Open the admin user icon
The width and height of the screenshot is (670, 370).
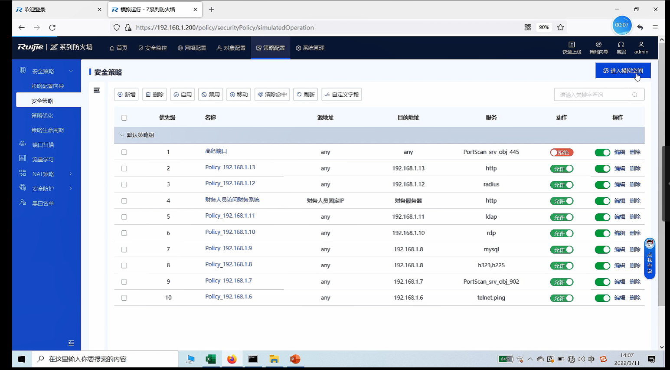(641, 45)
